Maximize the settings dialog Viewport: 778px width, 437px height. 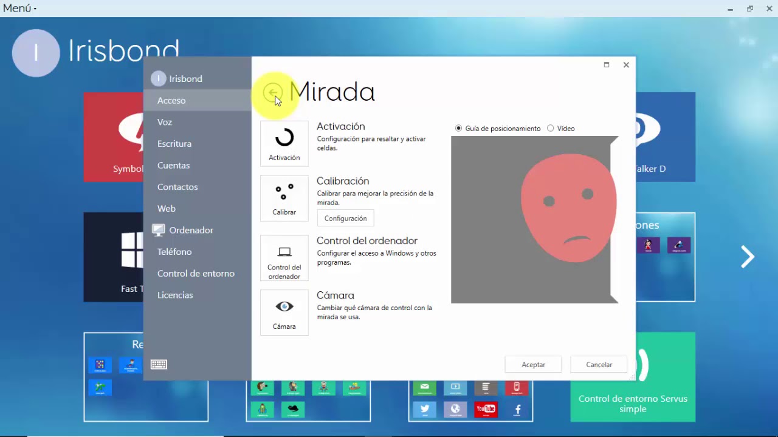(x=606, y=65)
